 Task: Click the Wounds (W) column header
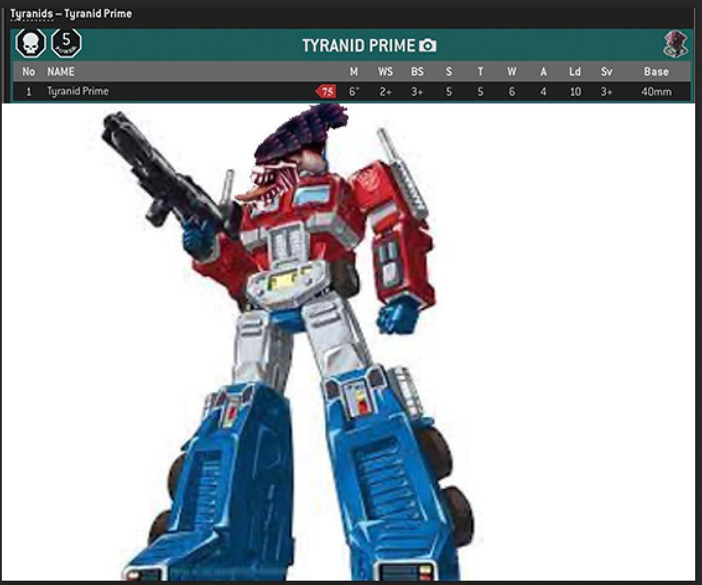point(511,72)
